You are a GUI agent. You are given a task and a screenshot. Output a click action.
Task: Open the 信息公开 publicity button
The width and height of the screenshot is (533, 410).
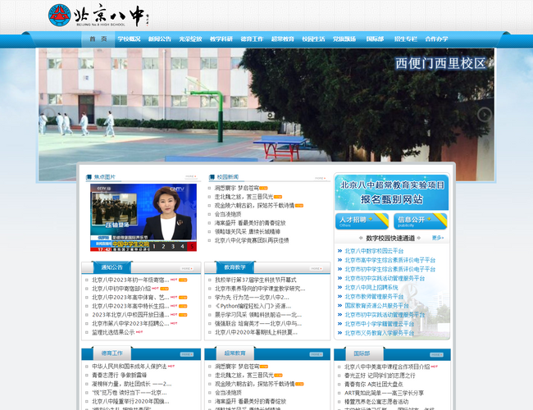point(420,221)
